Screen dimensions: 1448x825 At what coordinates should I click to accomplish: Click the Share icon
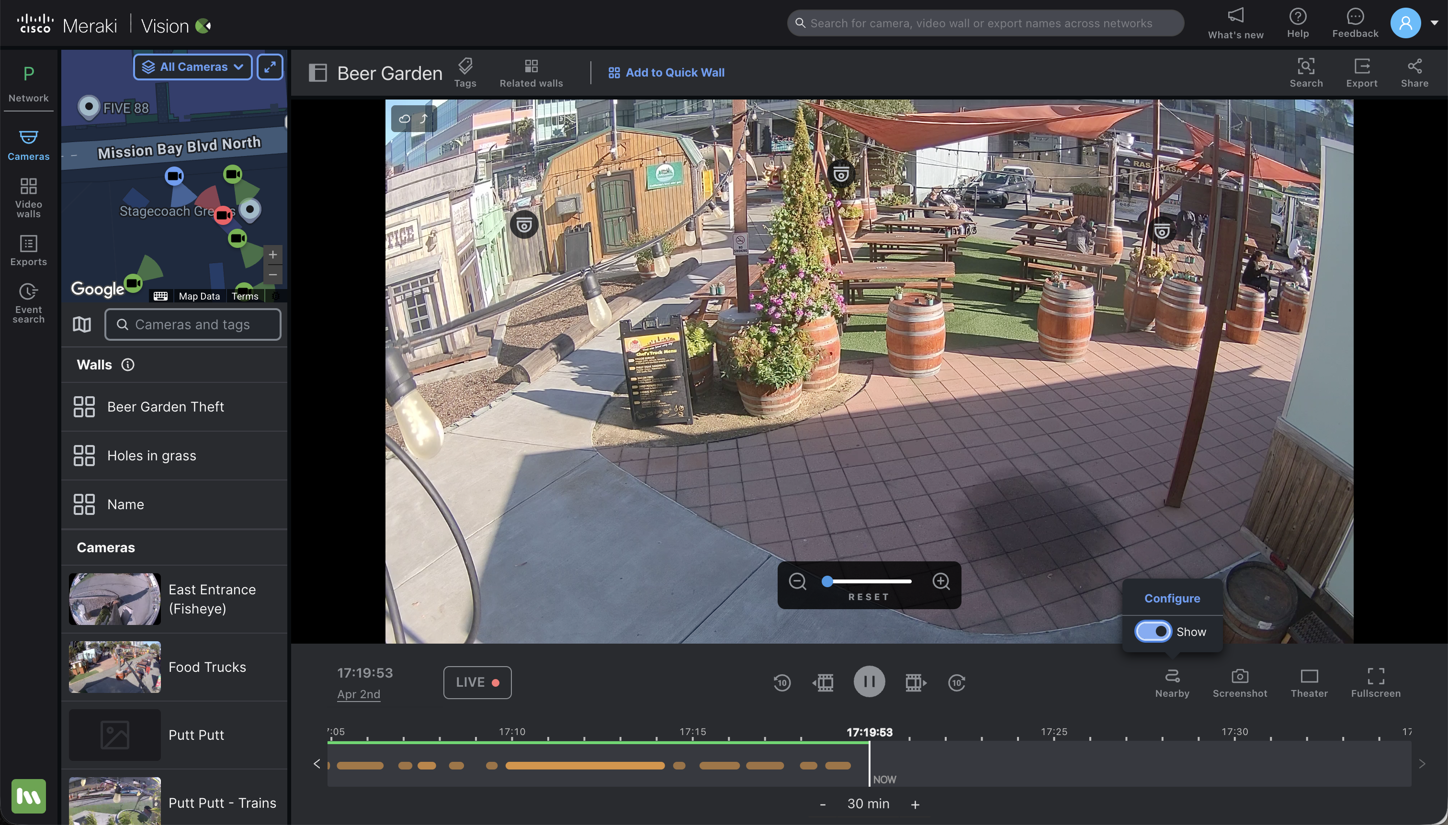pyautogui.click(x=1414, y=67)
